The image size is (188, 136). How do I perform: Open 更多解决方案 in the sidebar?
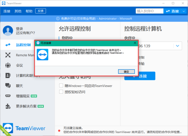[26, 106]
